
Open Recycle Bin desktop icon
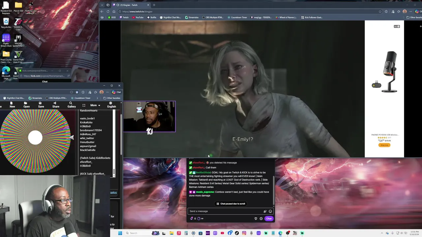pos(6,23)
